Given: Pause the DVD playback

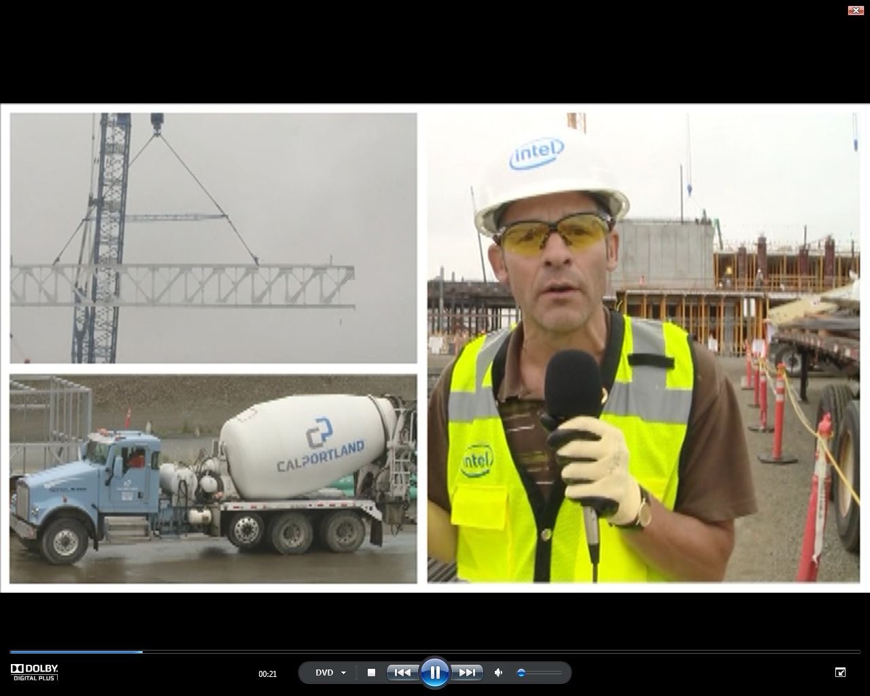Looking at the screenshot, I should click(434, 673).
